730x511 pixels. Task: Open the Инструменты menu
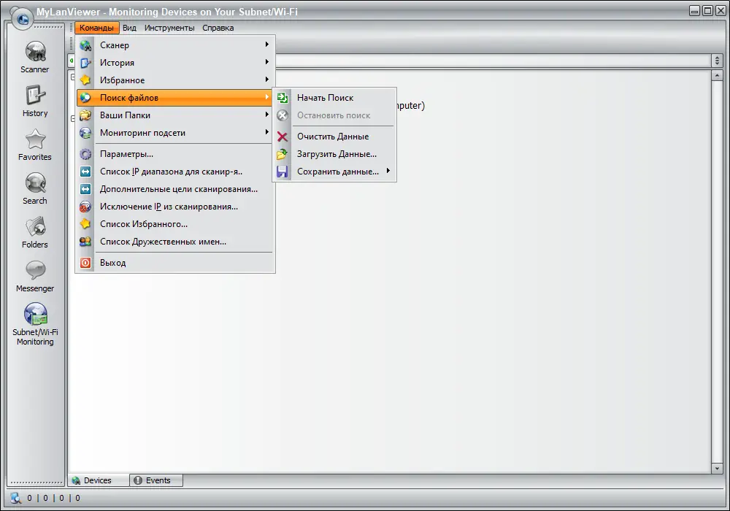pyautogui.click(x=169, y=28)
